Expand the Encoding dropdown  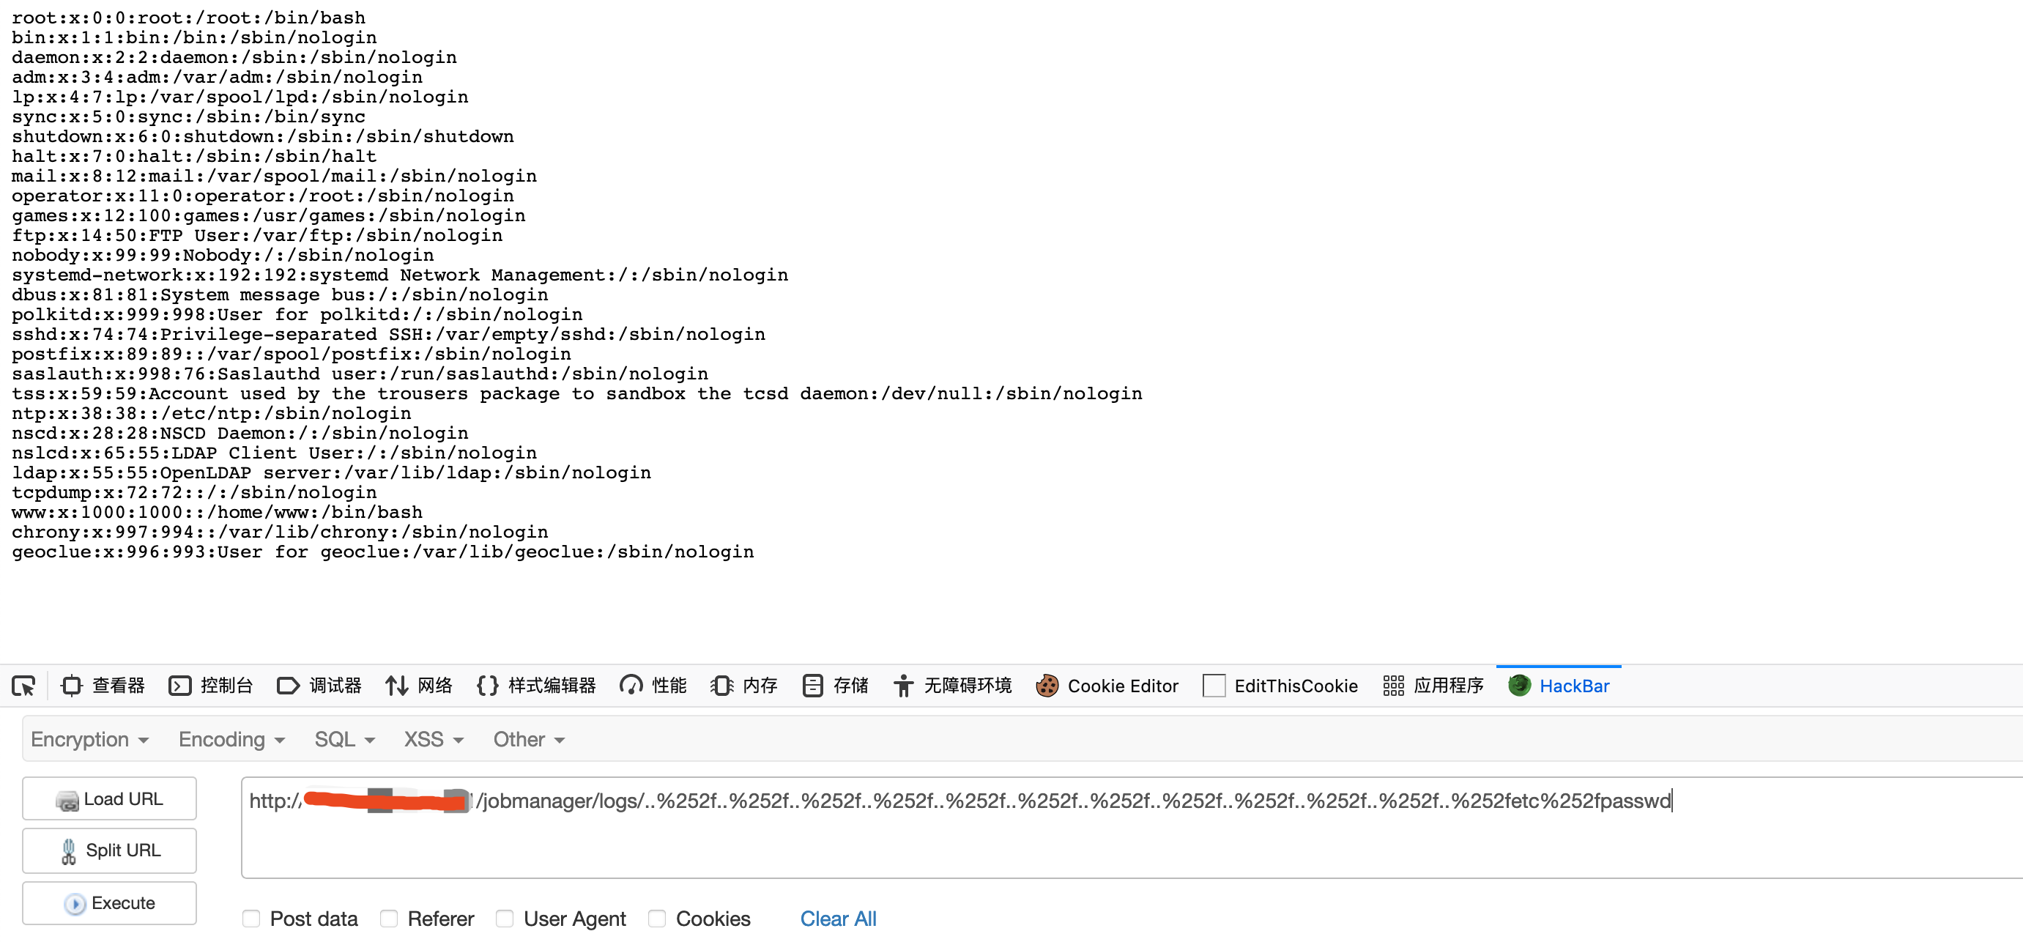point(231,739)
